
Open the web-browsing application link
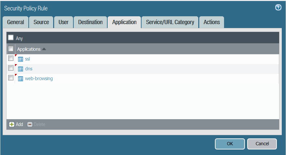pos(39,79)
